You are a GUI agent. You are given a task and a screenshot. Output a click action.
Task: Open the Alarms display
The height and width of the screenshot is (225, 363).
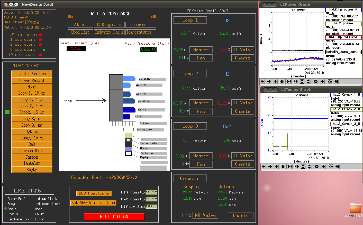tap(80, 25)
